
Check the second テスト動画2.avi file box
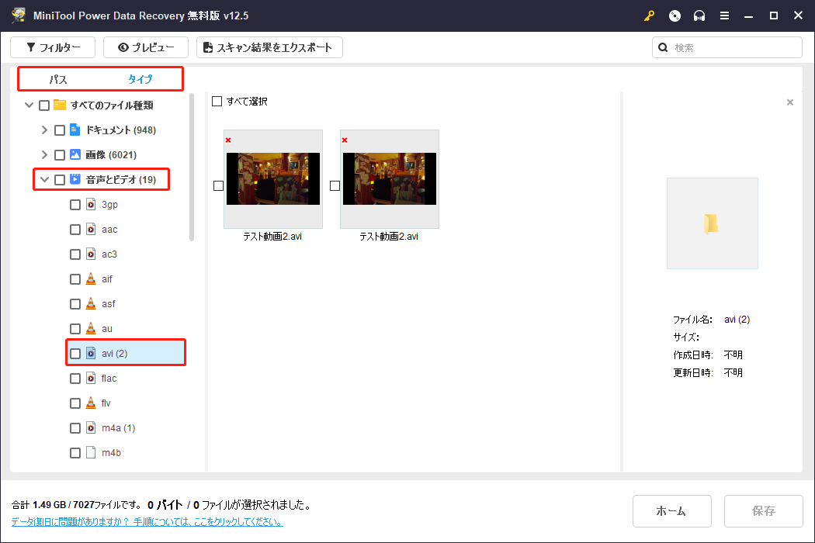pos(335,185)
